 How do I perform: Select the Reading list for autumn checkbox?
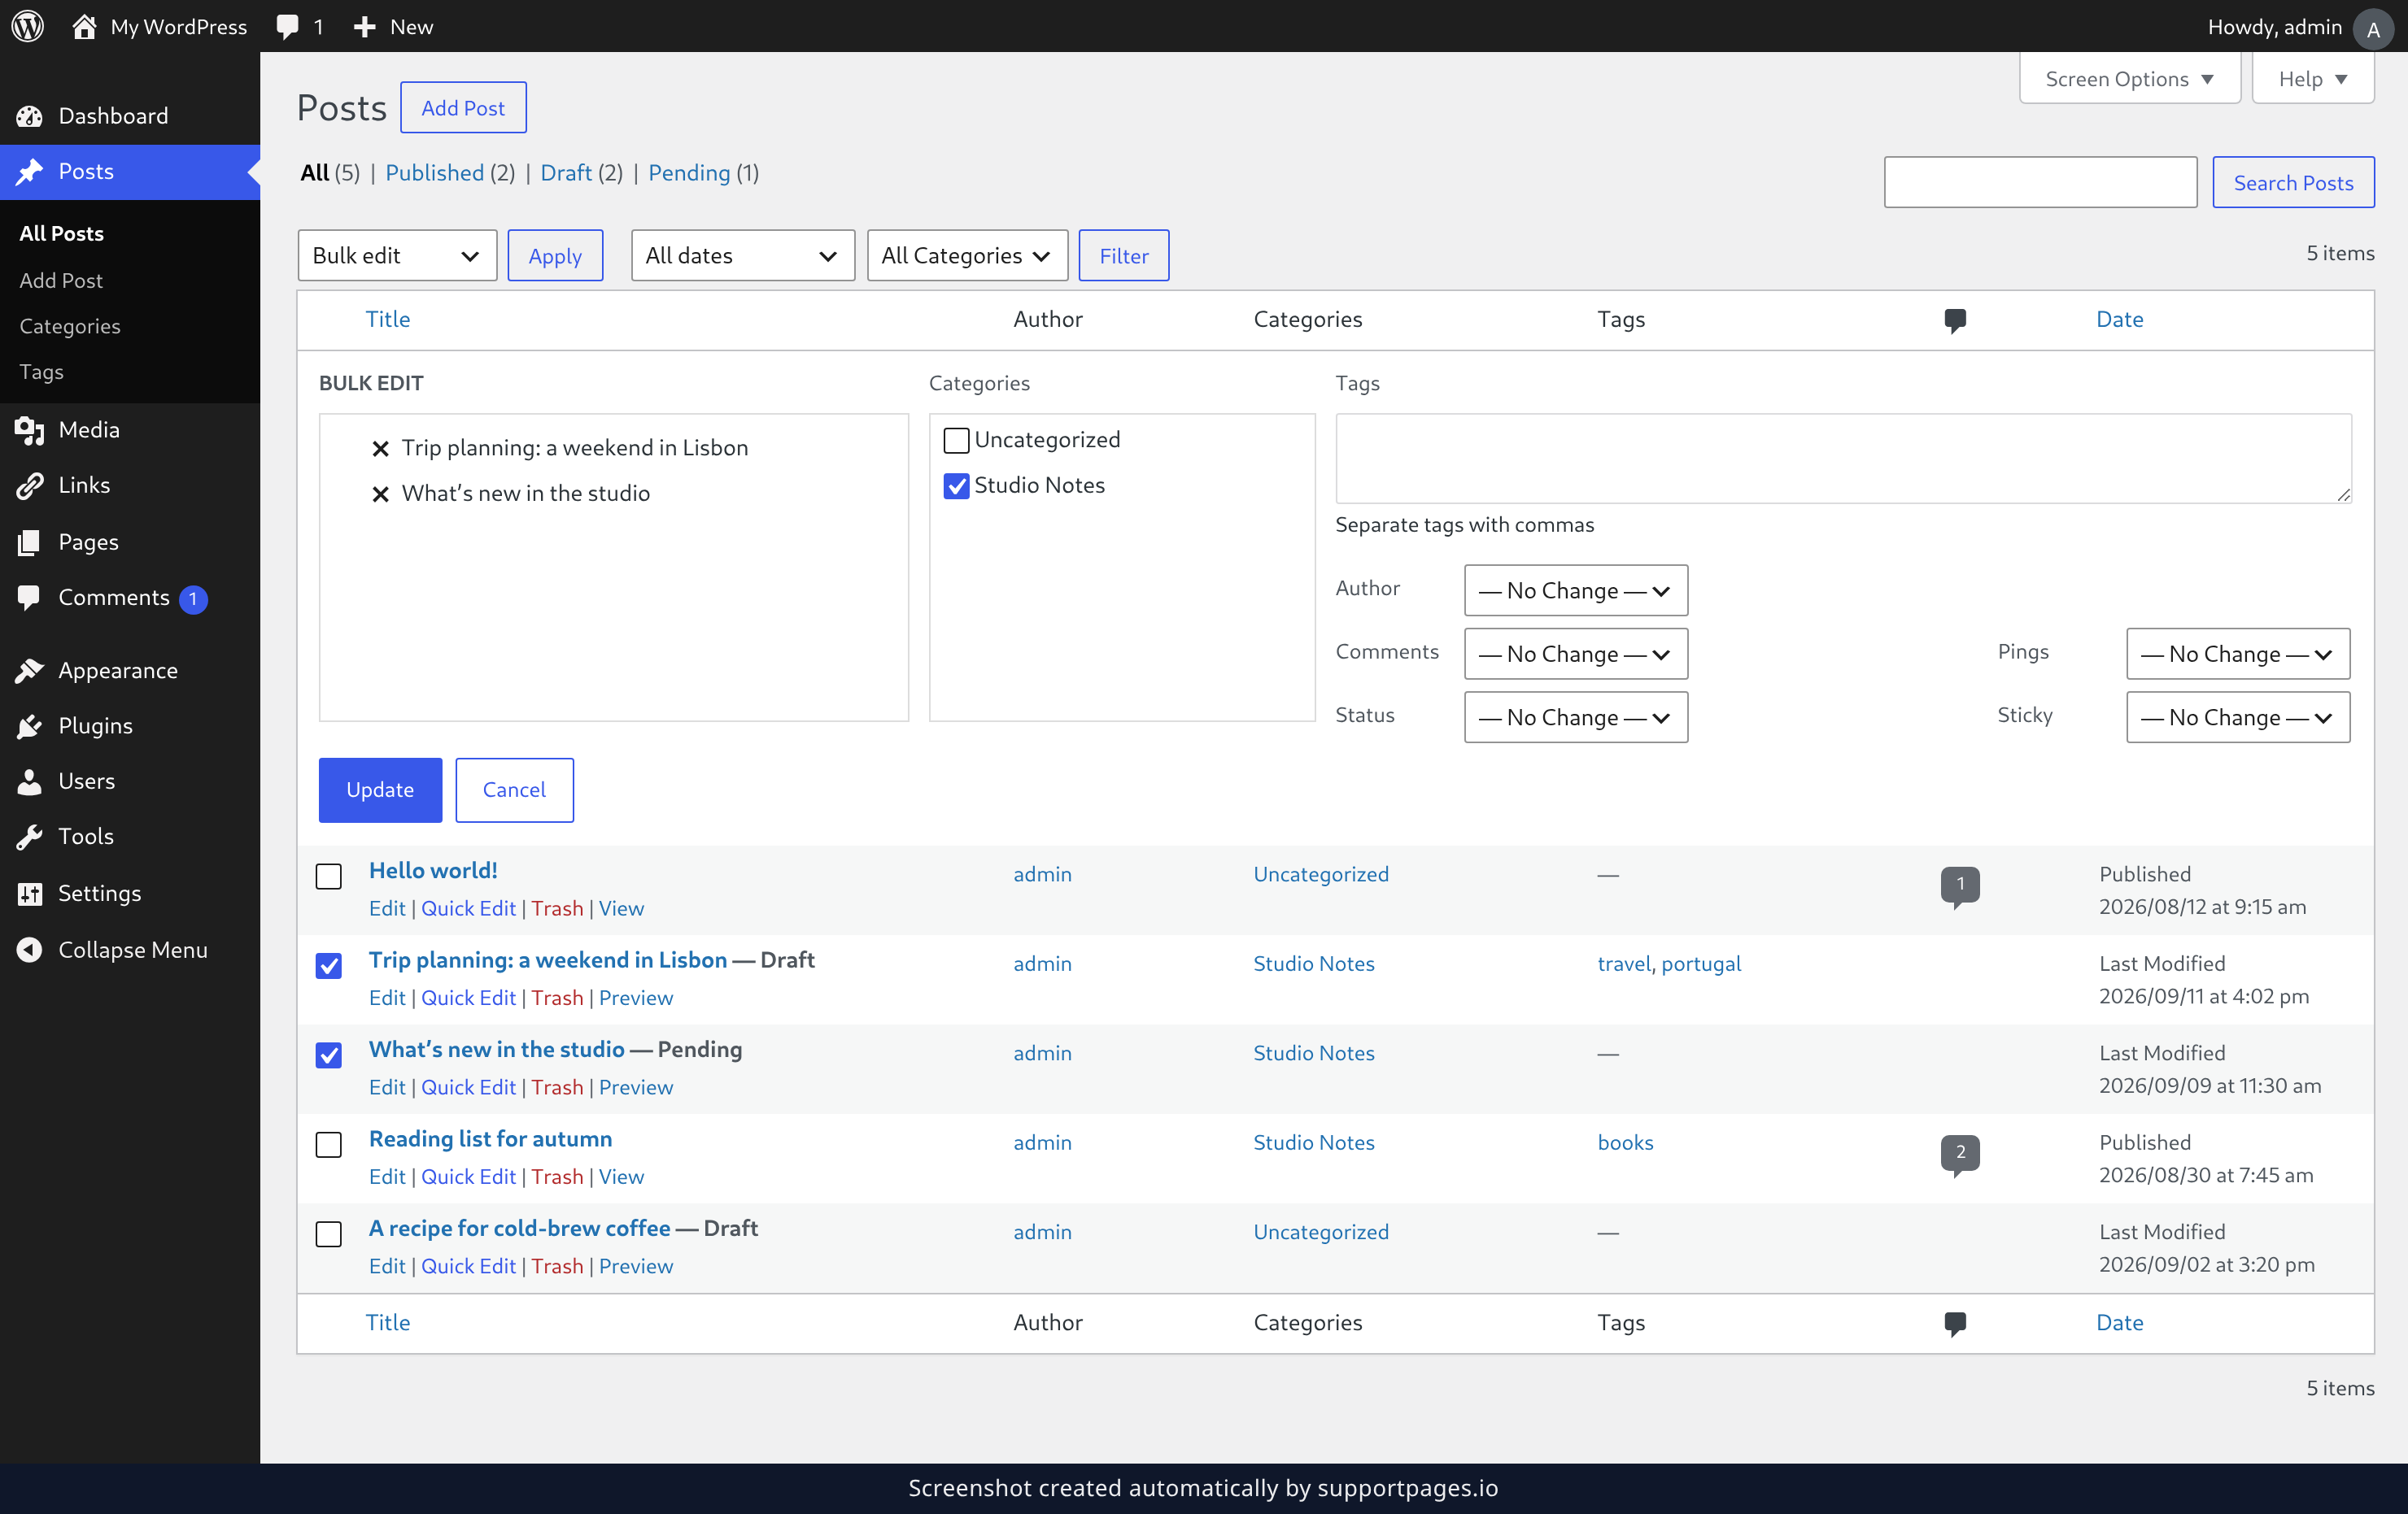pyautogui.click(x=328, y=1144)
